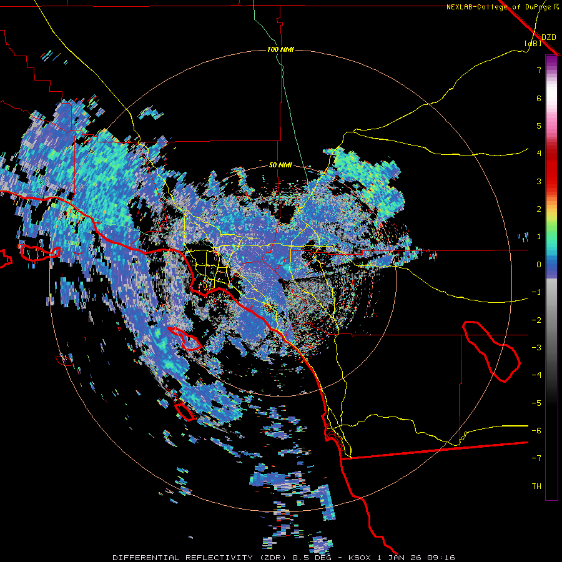Click the '0.5 DEG' elevation text
The height and width of the screenshot is (562, 562).
(312, 558)
